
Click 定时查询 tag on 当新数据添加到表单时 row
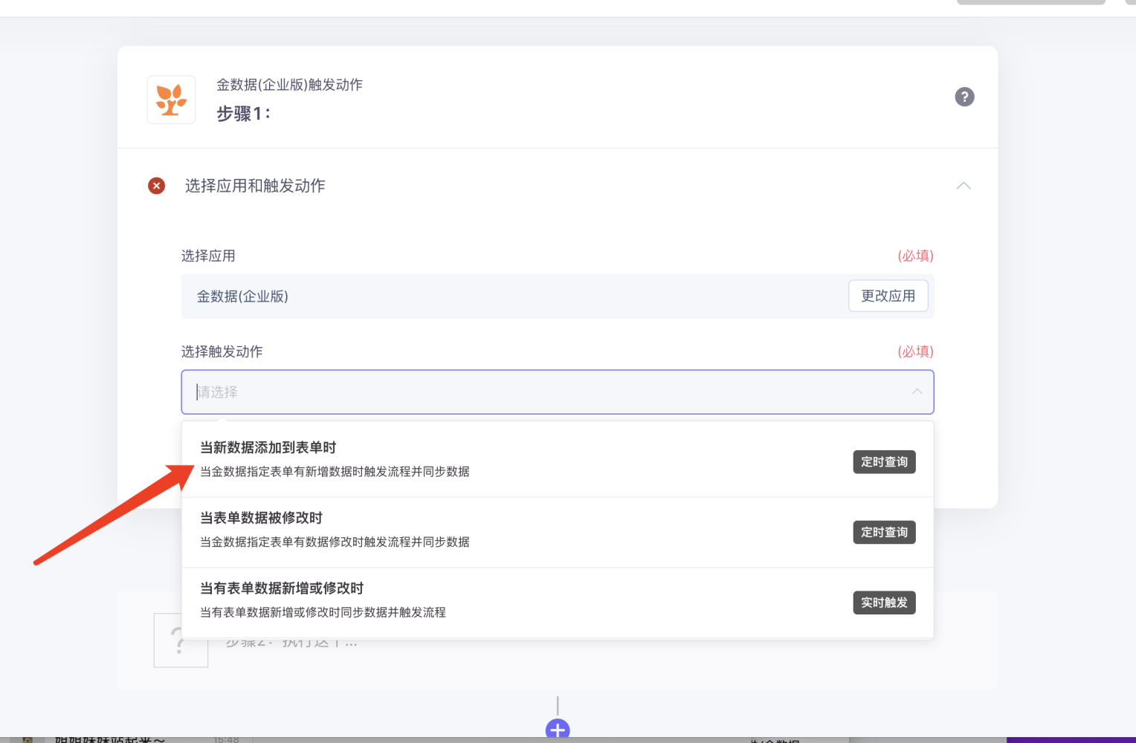884,462
